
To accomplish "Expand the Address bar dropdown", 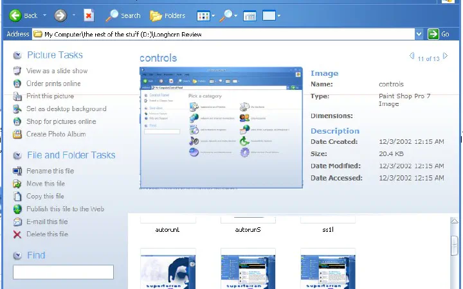I will [419, 34].
